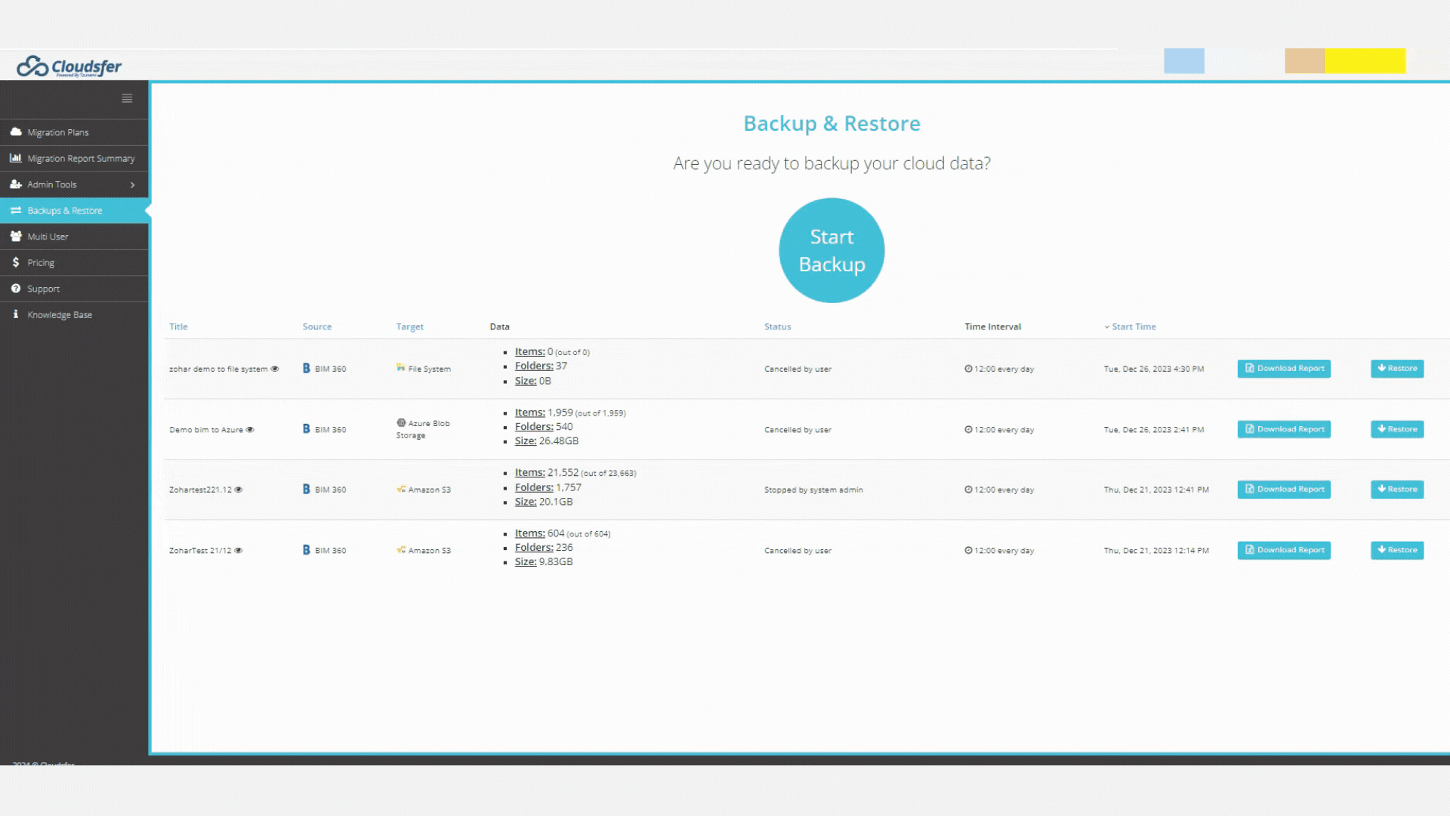The width and height of the screenshot is (1450, 816).
Task: Toggle eye icon for ZoharTest 21/12
Action: [239, 550]
